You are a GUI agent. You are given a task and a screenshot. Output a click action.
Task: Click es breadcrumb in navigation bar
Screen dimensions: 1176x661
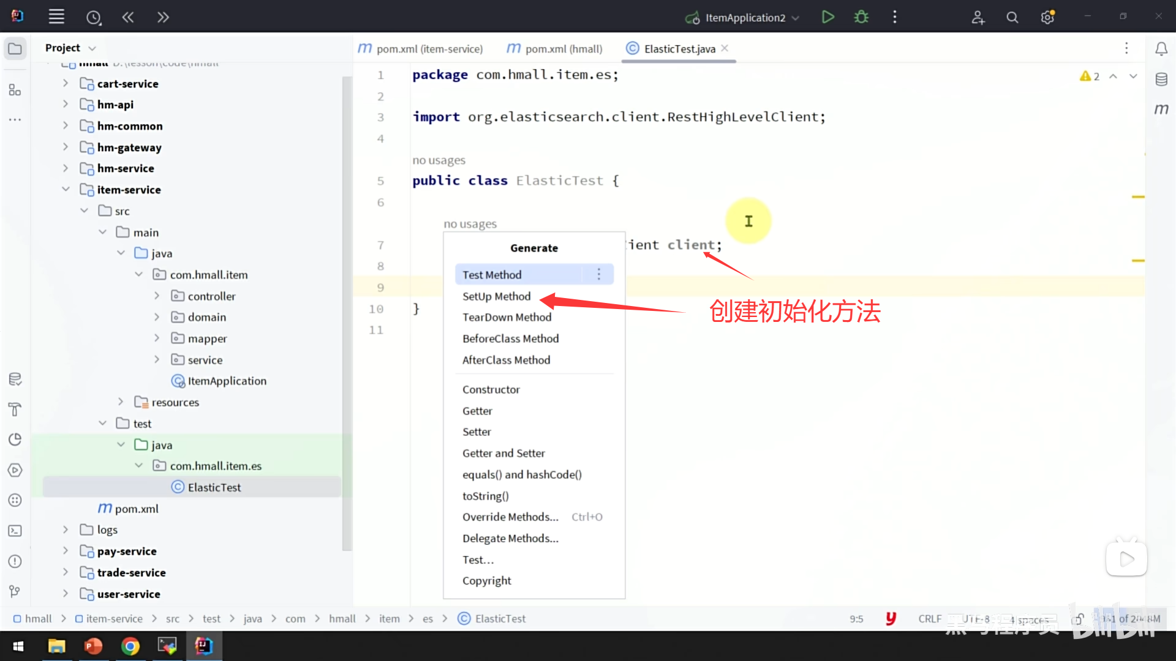tap(428, 619)
